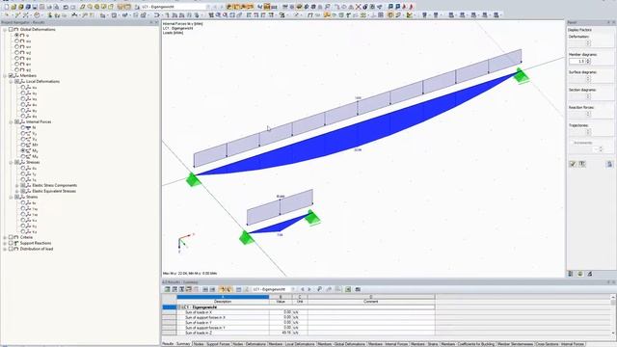Switch to Results - Summary tab

(x=176, y=344)
